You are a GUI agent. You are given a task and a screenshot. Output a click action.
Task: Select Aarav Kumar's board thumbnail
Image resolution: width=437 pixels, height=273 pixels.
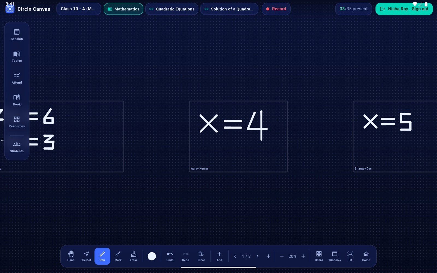coord(238,136)
